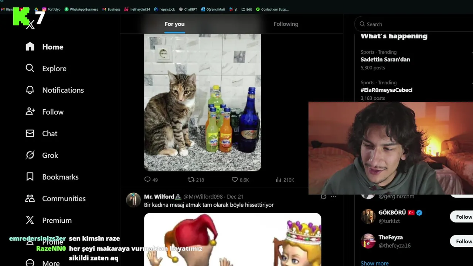Screen dimensions: 473x266
Task: Reply to the cat photo post
Action: point(151,180)
